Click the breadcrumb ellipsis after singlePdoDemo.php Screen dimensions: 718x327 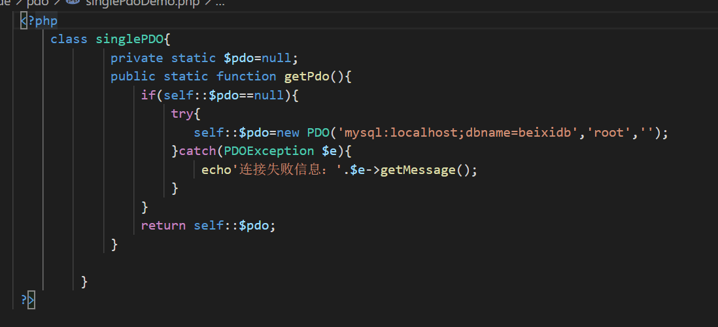click(220, 3)
